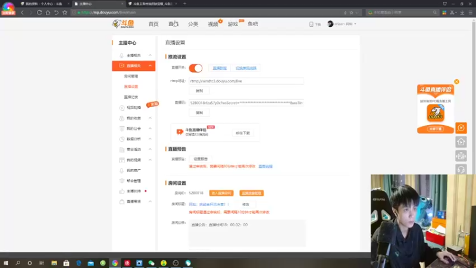Open File Explorer from the taskbar

[54, 263]
